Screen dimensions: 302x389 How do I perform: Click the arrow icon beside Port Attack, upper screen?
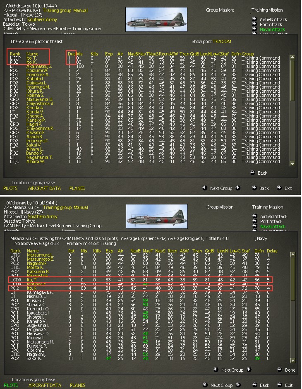pyautogui.click(x=254, y=24)
